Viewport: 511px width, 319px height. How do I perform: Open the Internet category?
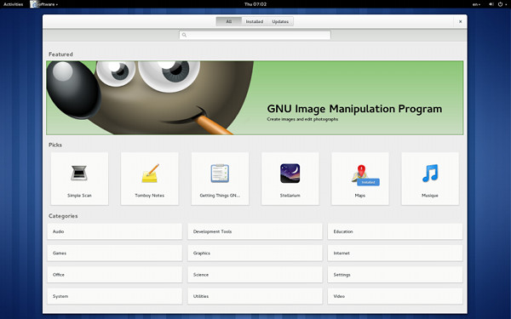coord(395,253)
